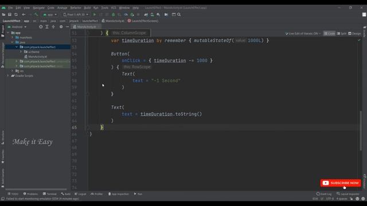Viewport: 367px width, 206px height.
Task: Open the Android project view dropdown
Action: tap(17, 27)
